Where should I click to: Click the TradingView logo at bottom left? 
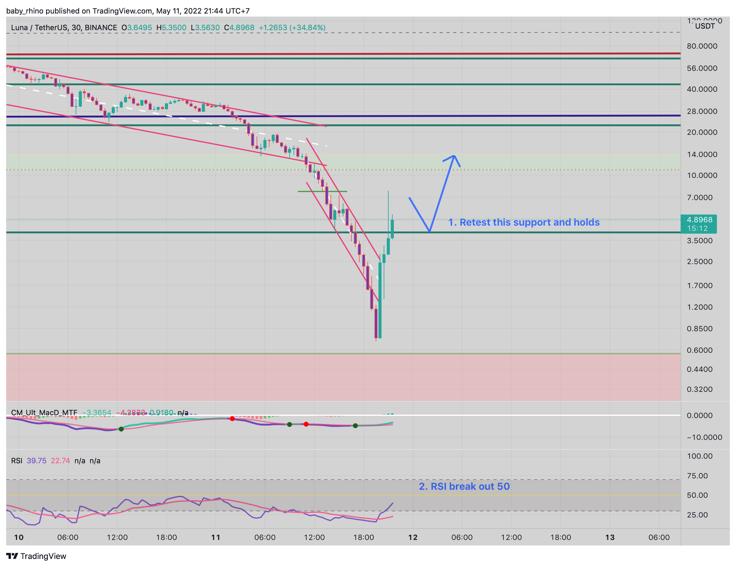coord(36,556)
